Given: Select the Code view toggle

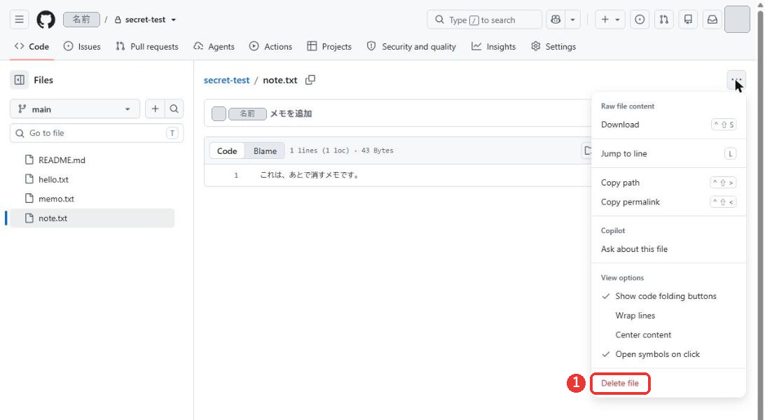Looking at the screenshot, I should (227, 151).
